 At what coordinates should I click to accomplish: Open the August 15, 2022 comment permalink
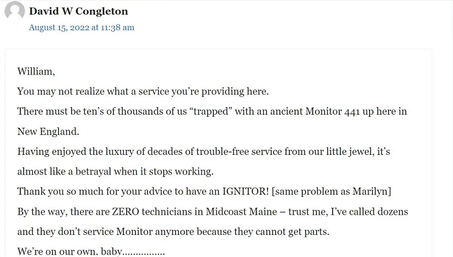(82, 28)
